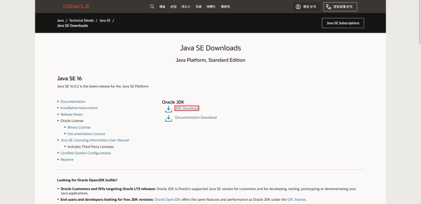421x204 pixels.
Task: Open the JDK Download link
Action: click(x=187, y=109)
